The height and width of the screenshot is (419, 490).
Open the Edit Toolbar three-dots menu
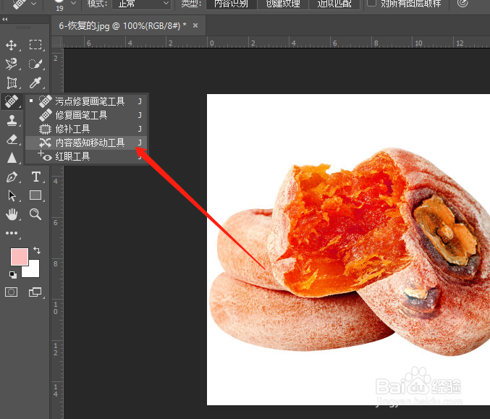[12, 233]
